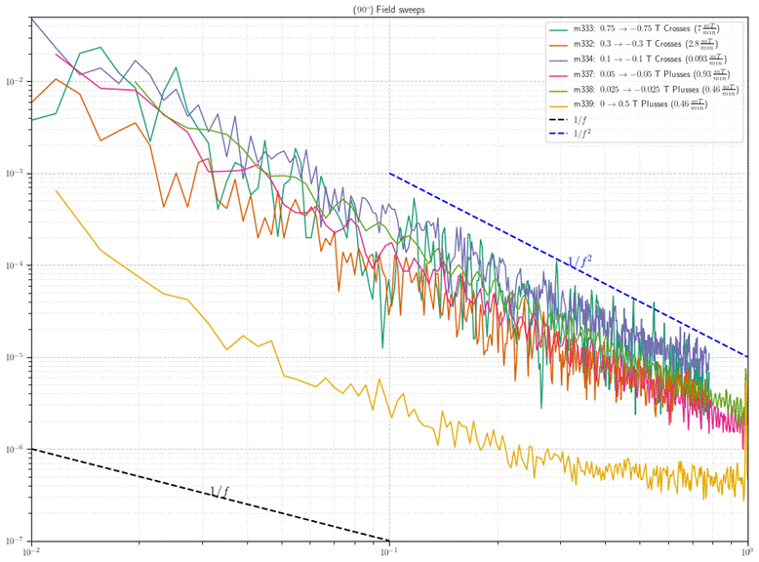Screen dimensions: 759x562
Task: Click the 10⁻¹ x-axis tick label
Action: (389, 552)
